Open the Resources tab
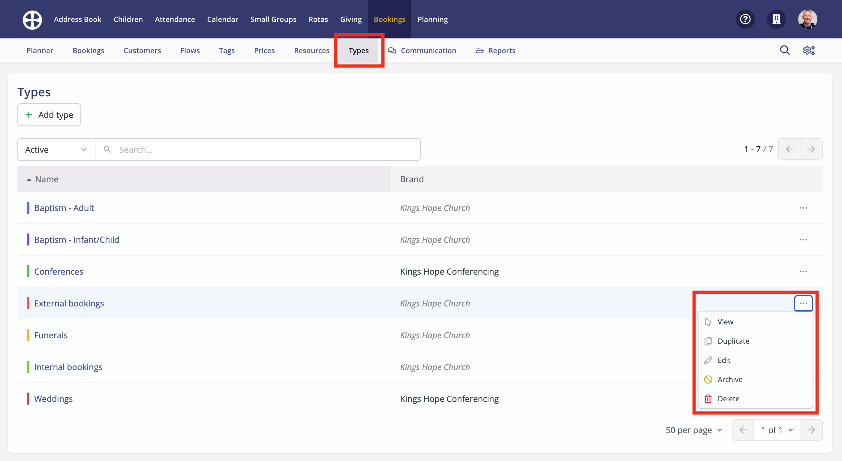Image resolution: width=842 pixels, height=461 pixels. (x=311, y=50)
